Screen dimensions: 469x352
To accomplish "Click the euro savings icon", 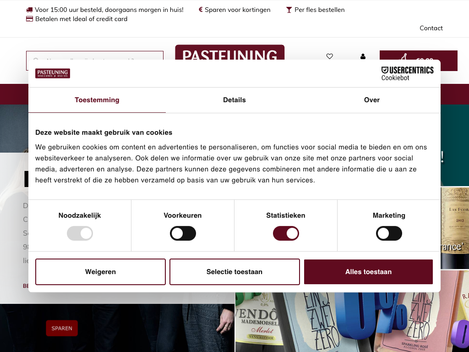I will pos(201,10).
